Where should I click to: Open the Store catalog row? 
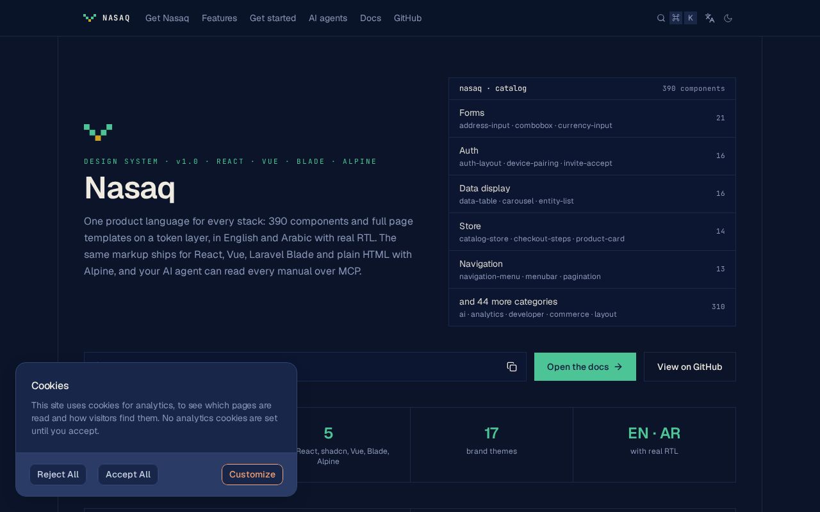[592, 232]
